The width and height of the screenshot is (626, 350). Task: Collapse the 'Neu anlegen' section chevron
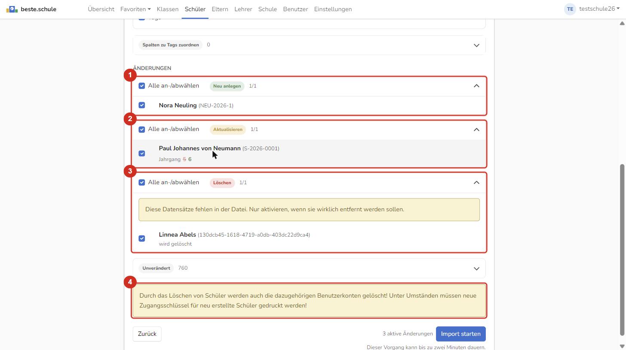[476, 86]
